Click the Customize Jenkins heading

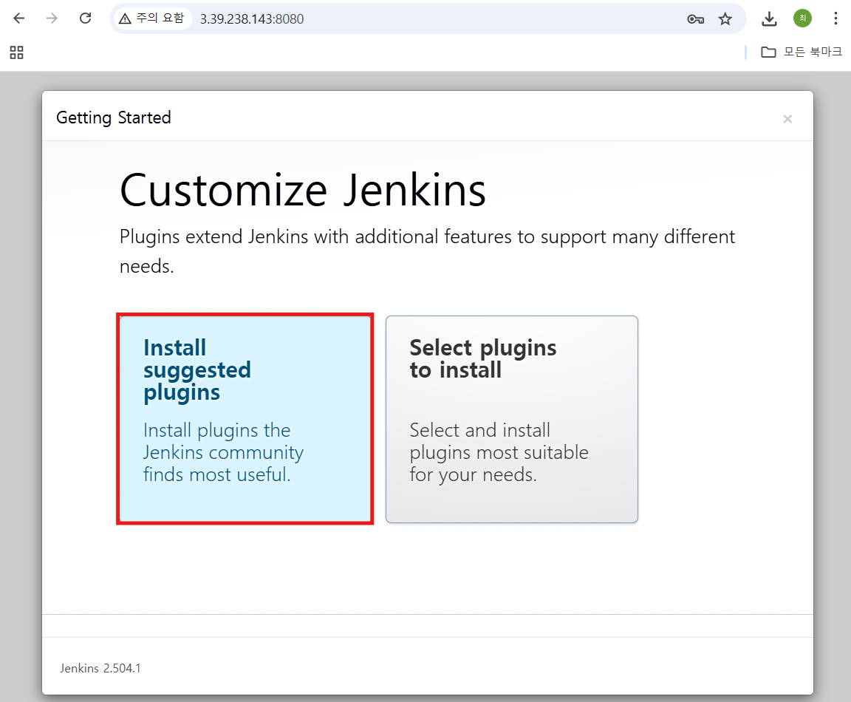click(302, 191)
